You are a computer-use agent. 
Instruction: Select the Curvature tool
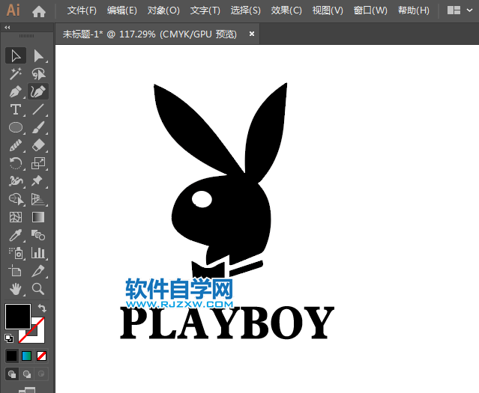(38, 91)
